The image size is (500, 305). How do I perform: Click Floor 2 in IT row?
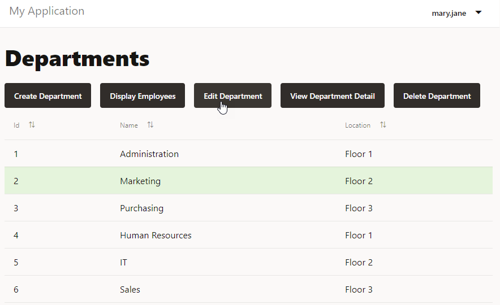[x=359, y=262]
